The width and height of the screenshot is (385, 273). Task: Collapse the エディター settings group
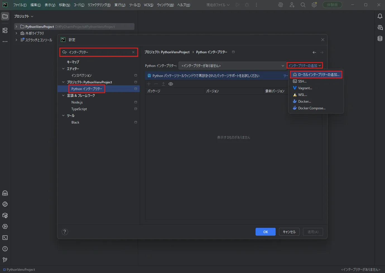[63, 69]
